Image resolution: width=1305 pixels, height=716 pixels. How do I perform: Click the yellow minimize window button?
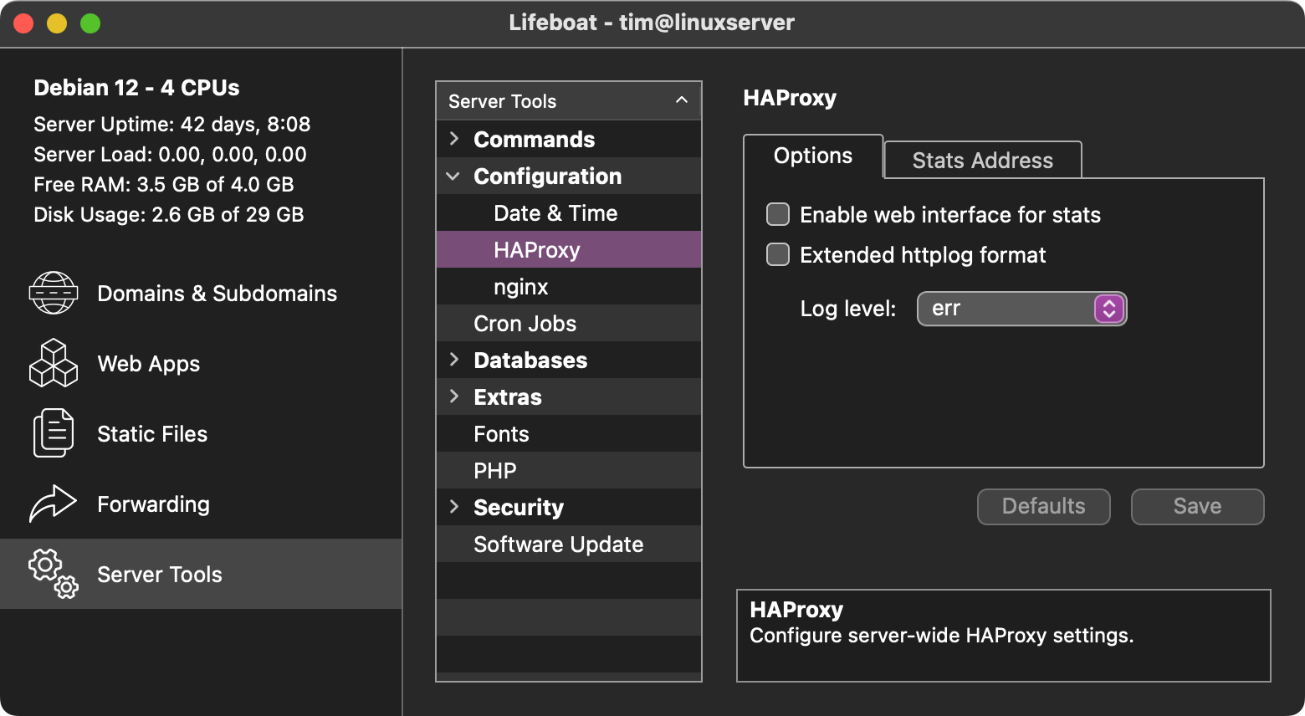pyautogui.click(x=57, y=23)
